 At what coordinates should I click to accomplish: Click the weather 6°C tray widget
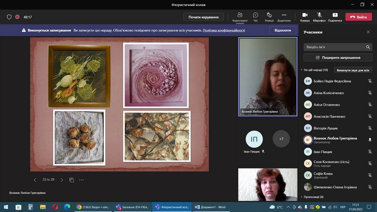tap(276, 207)
